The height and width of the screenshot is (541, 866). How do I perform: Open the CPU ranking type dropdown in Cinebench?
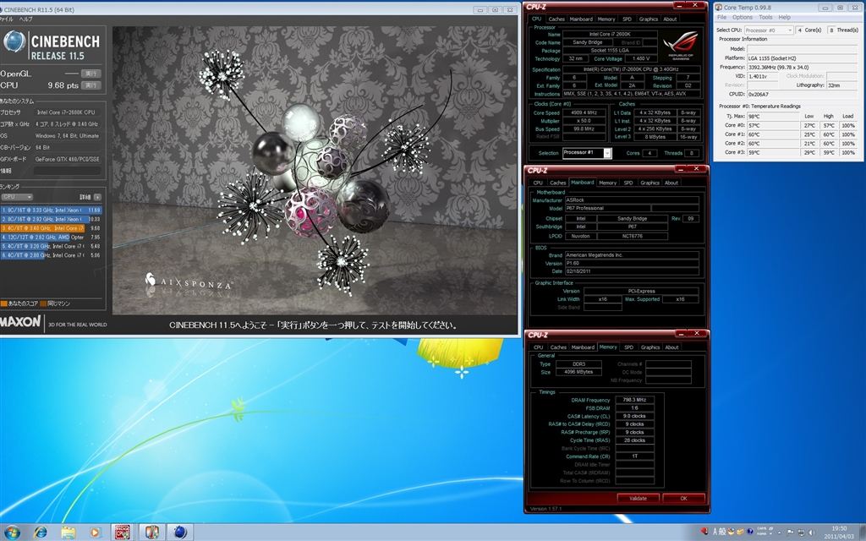[x=19, y=197]
